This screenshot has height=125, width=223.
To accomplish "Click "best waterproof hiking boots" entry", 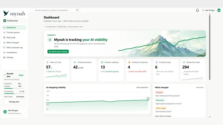I will 168,96.
